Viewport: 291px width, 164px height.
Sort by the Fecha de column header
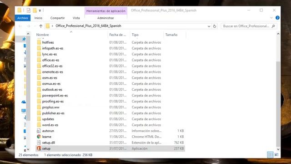(118, 35)
